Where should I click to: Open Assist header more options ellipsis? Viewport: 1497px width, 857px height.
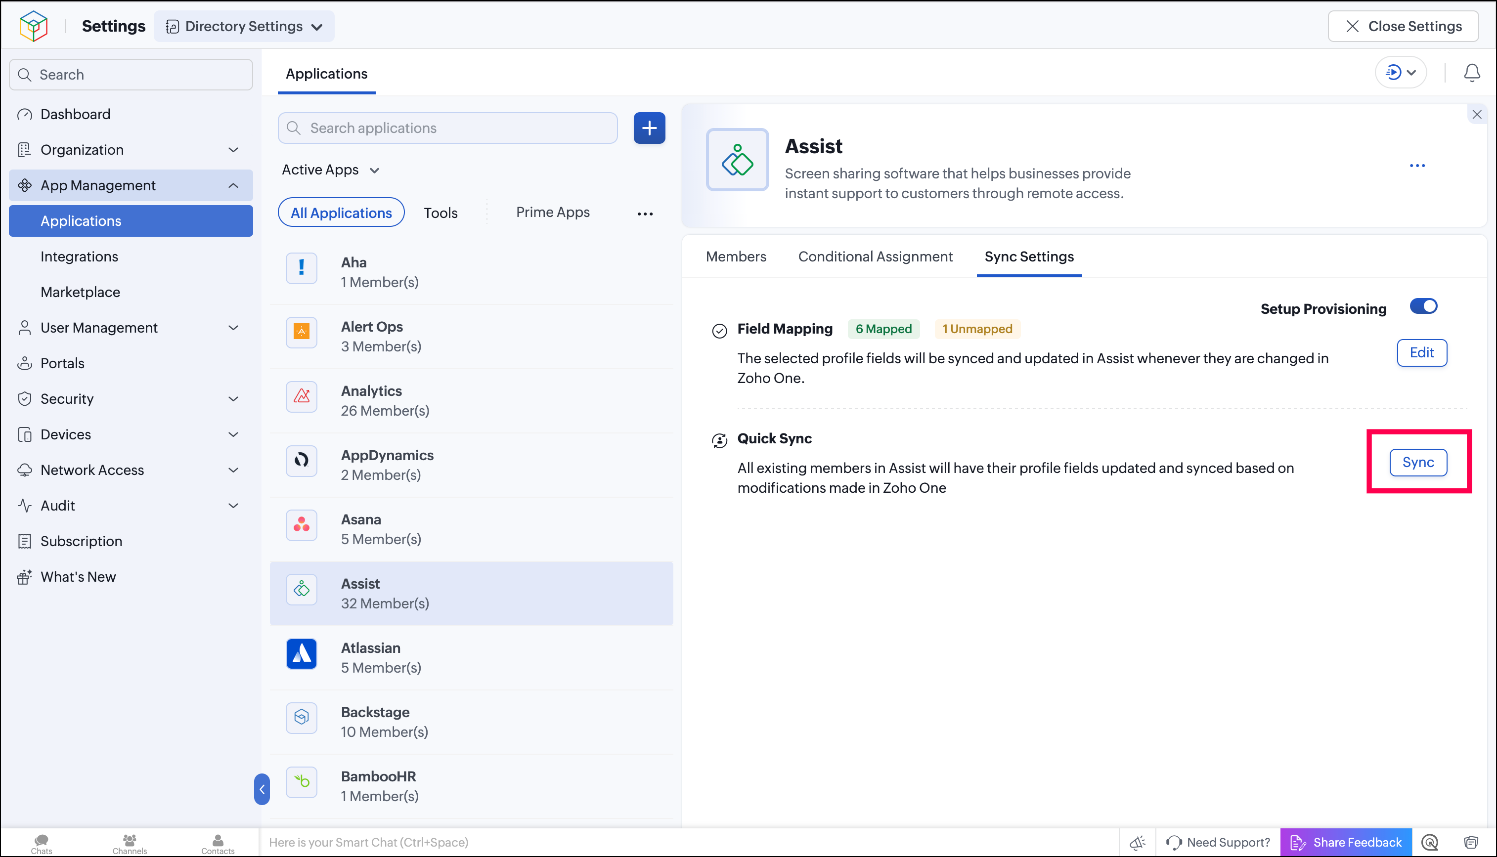pos(1417,166)
